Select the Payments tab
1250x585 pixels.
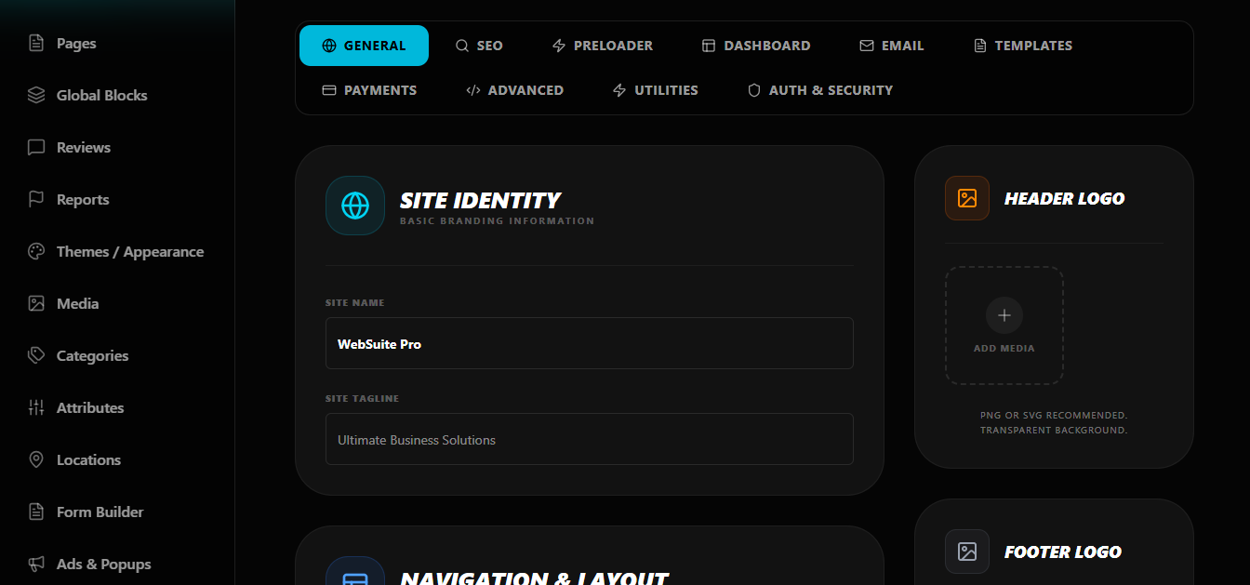coord(369,90)
